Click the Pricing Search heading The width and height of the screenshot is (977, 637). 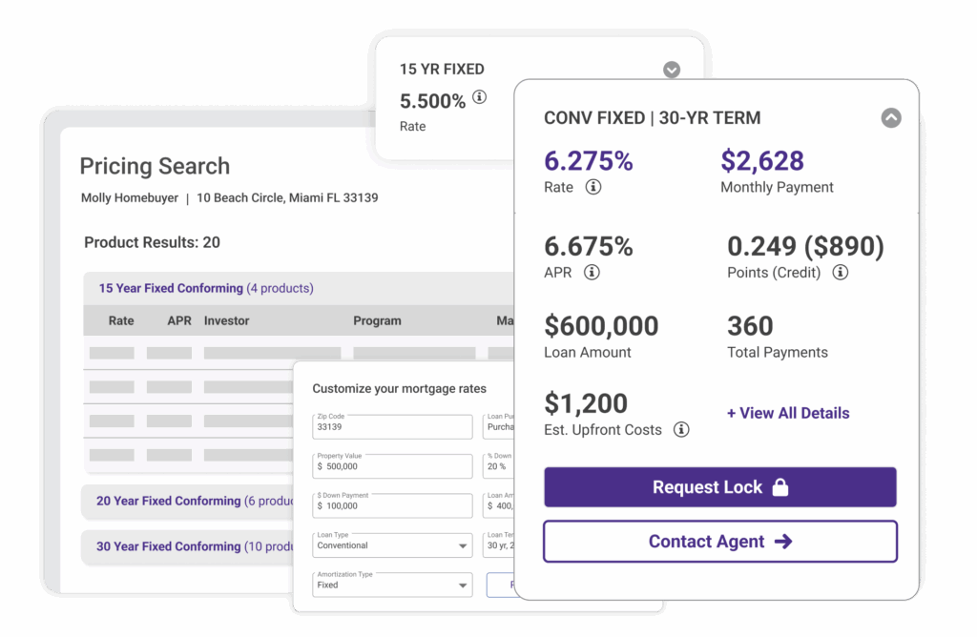155,166
